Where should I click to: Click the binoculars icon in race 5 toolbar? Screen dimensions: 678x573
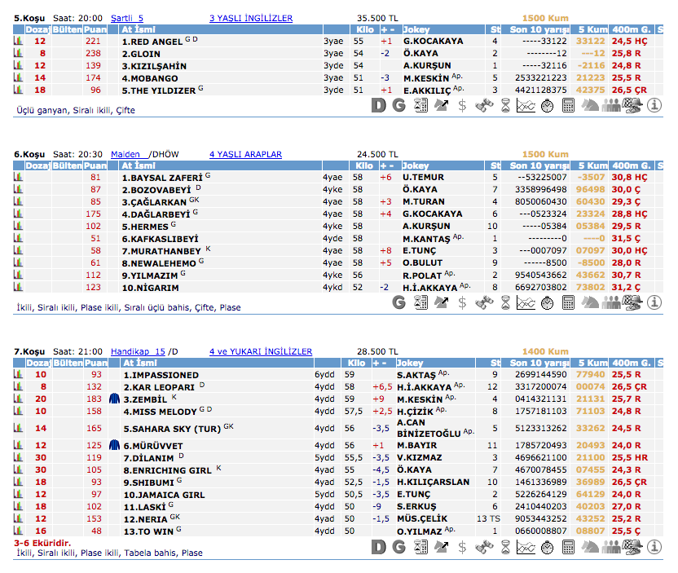click(x=484, y=105)
